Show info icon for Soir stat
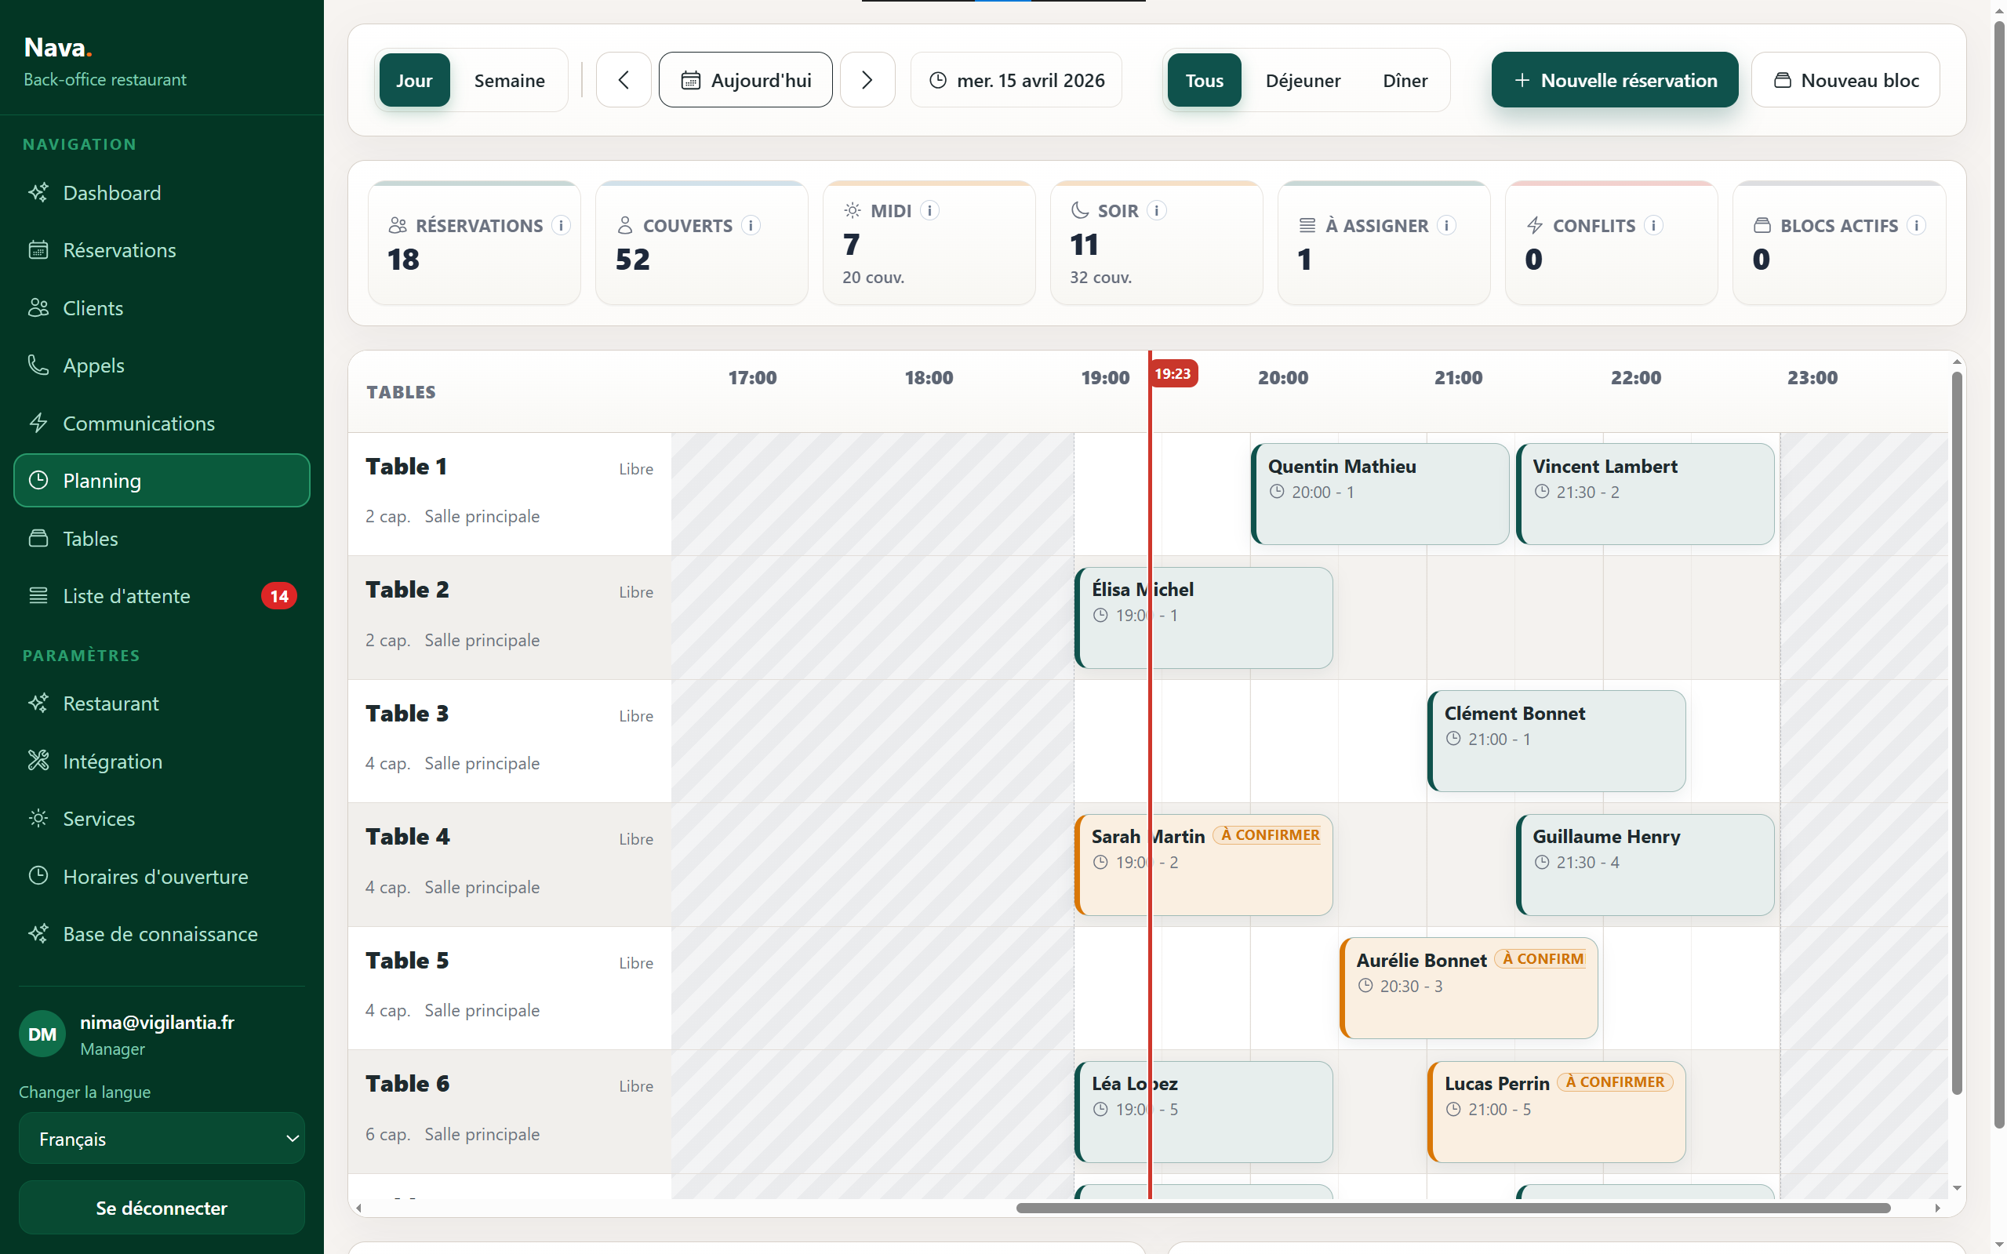The width and height of the screenshot is (2007, 1254). 1156,211
